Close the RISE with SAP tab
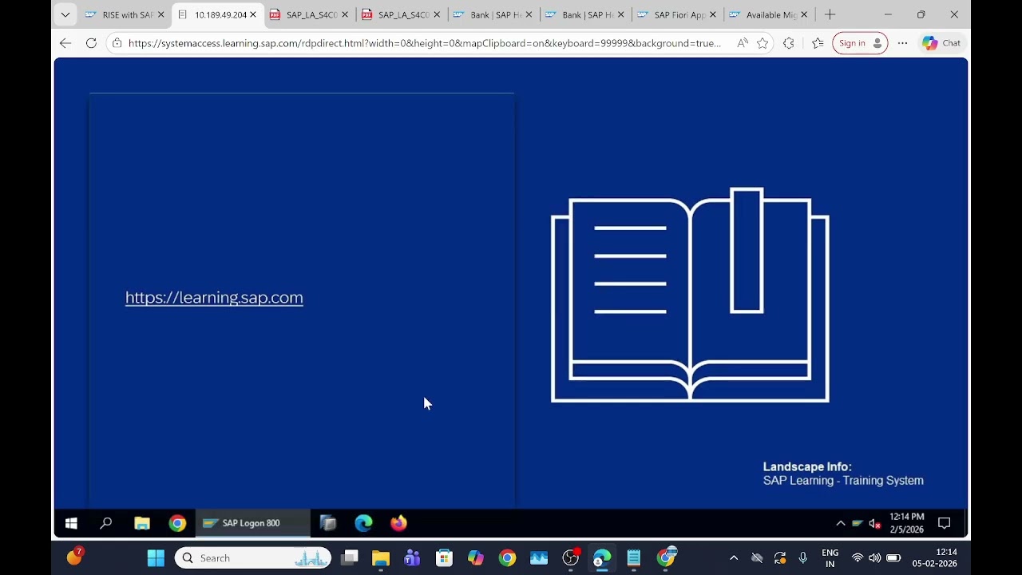The width and height of the screenshot is (1022, 575). 160,14
